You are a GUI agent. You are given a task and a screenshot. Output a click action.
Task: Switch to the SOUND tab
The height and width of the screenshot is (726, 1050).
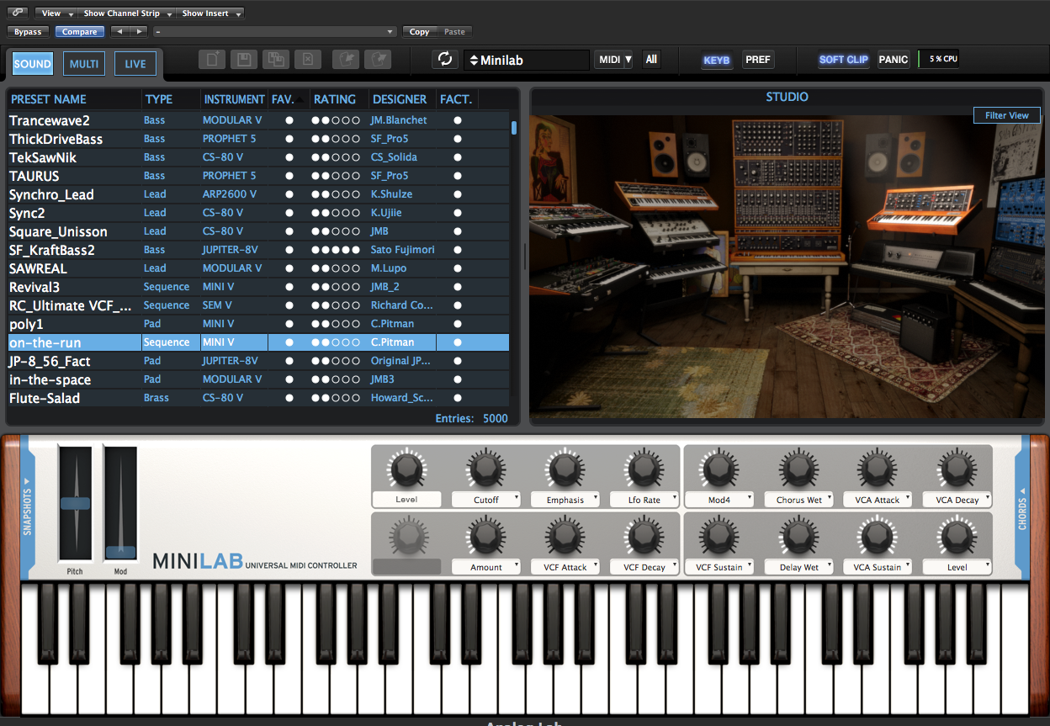33,64
